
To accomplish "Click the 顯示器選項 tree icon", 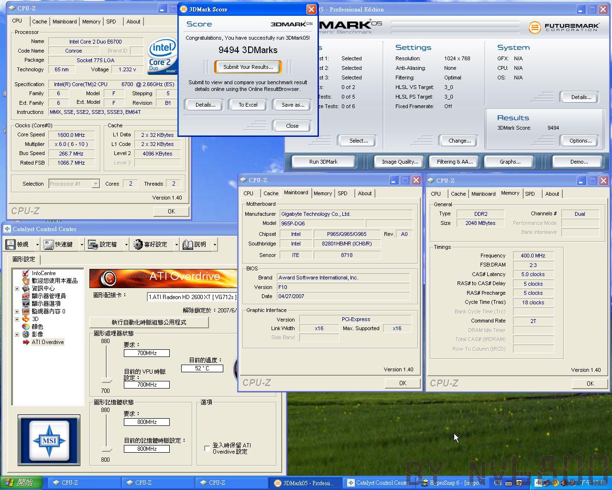I will (x=26, y=304).
